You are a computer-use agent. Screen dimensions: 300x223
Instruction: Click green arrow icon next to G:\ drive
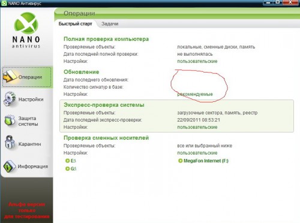coord(68,168)
